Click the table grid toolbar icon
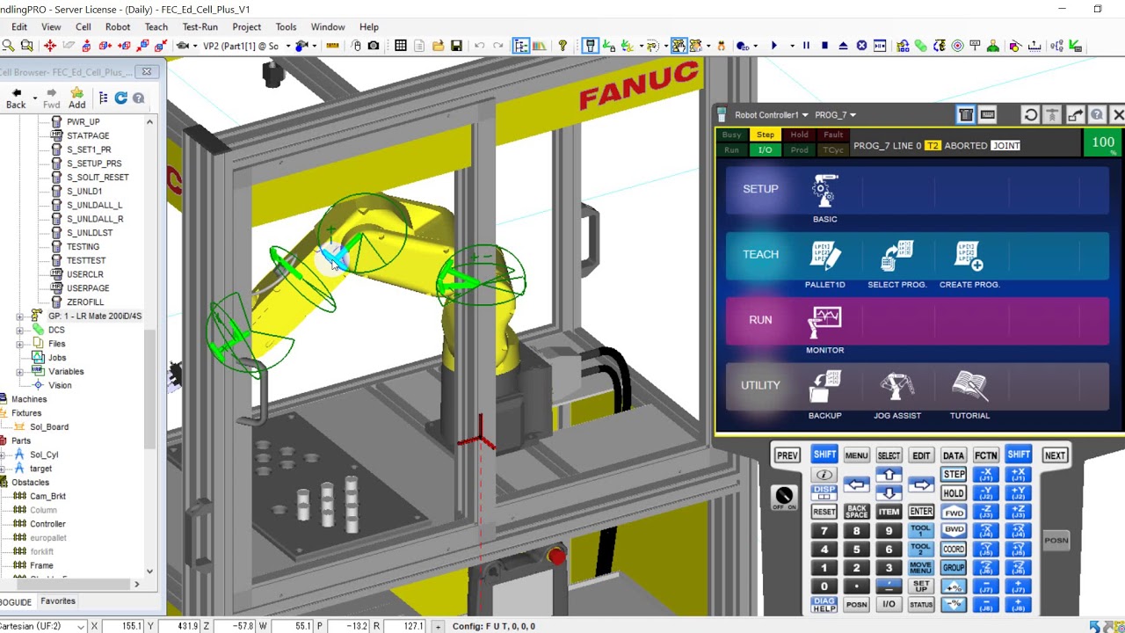 coord(400,46)
